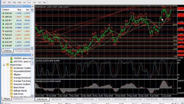Switch chart to MN timeframe

point(45,2)
